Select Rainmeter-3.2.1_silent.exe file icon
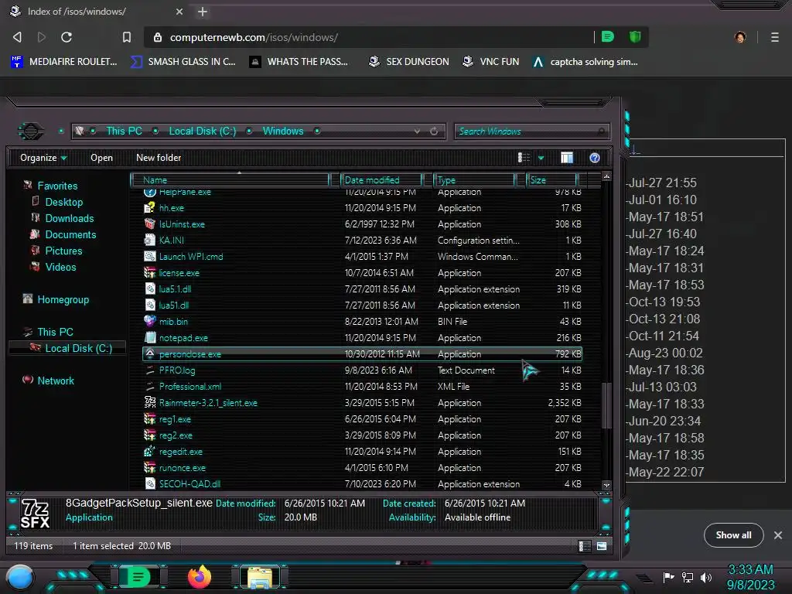 point(149,402)
